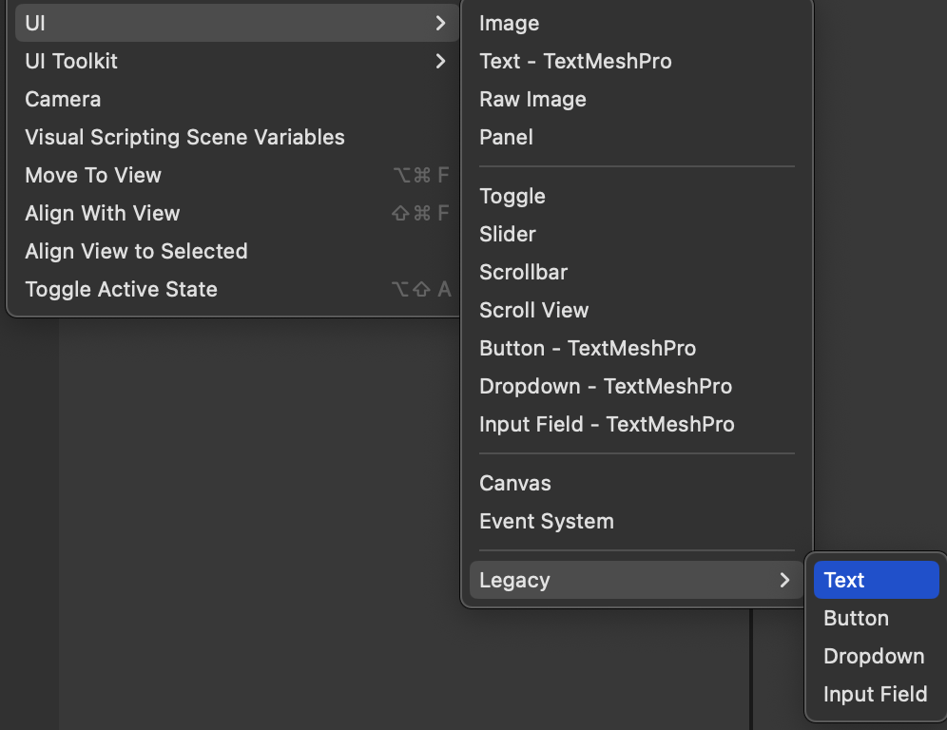Choose legacy Input Field
Screen dimensions: 947x730
point(875,694)
